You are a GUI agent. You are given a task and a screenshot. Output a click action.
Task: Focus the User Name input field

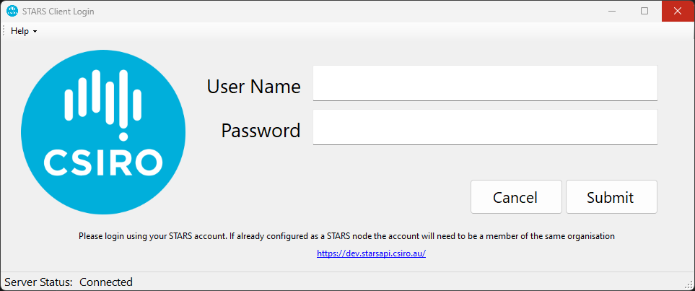point(484,84)
